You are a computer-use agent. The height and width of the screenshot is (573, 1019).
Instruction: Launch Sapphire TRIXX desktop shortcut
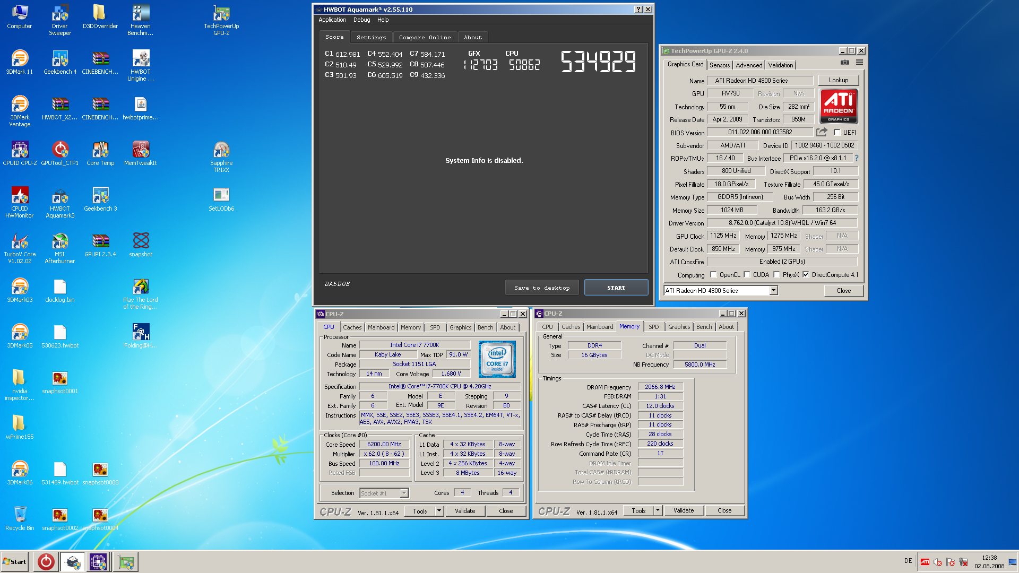click(x=221, y=157)
